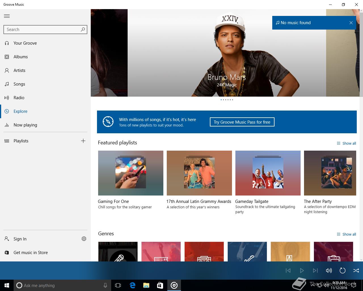Click the search magnifier icon
Screen dimensions: 363x291
pos(83,30)
